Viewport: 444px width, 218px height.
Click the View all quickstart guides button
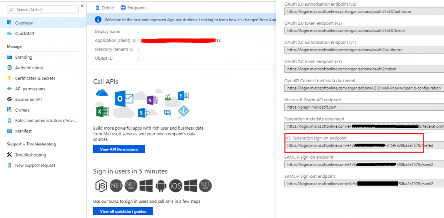123,211
